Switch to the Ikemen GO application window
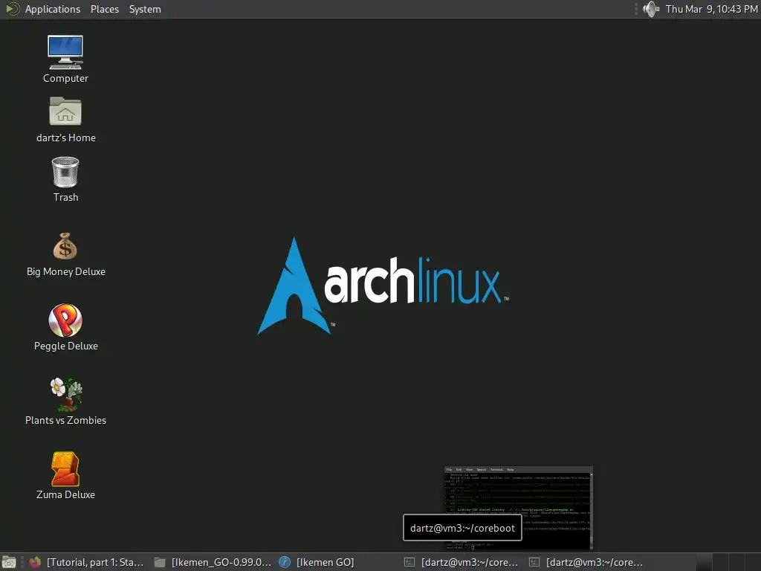 click(x=317, y=562)
